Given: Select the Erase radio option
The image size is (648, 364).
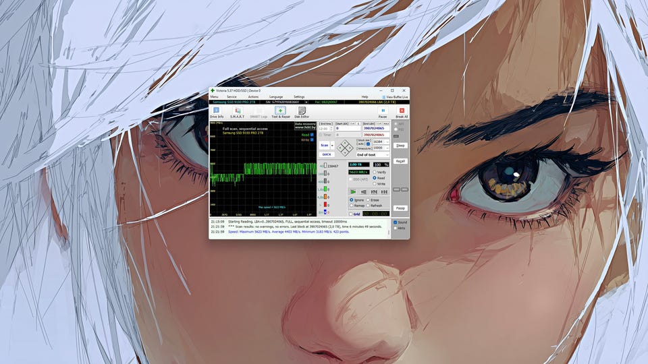Looking at the screenshot, I should (x=368, y=200).
